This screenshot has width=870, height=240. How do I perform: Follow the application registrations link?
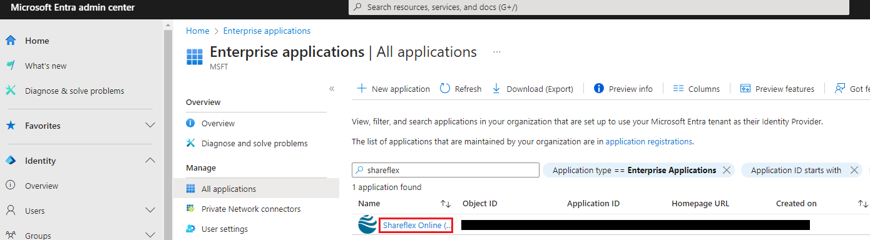click(649, 141)
